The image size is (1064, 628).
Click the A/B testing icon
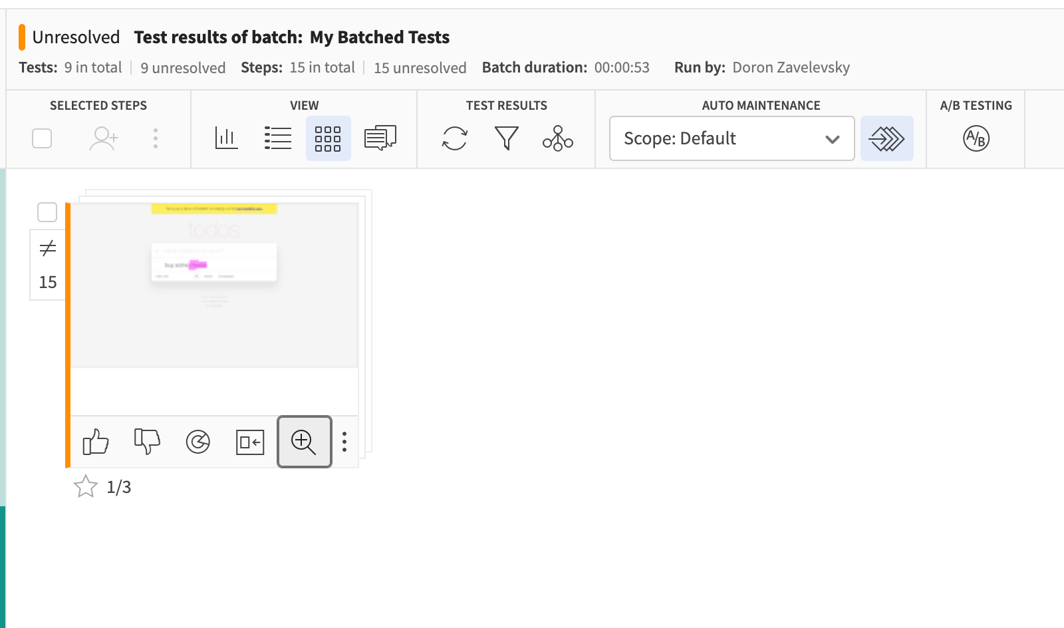(x=976, y=138)
